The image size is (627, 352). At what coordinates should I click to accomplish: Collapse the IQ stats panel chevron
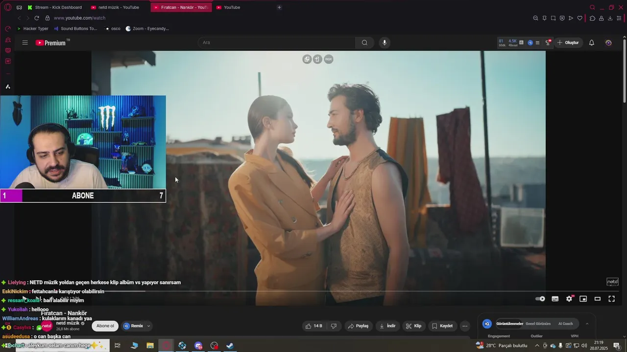[587, 324]
